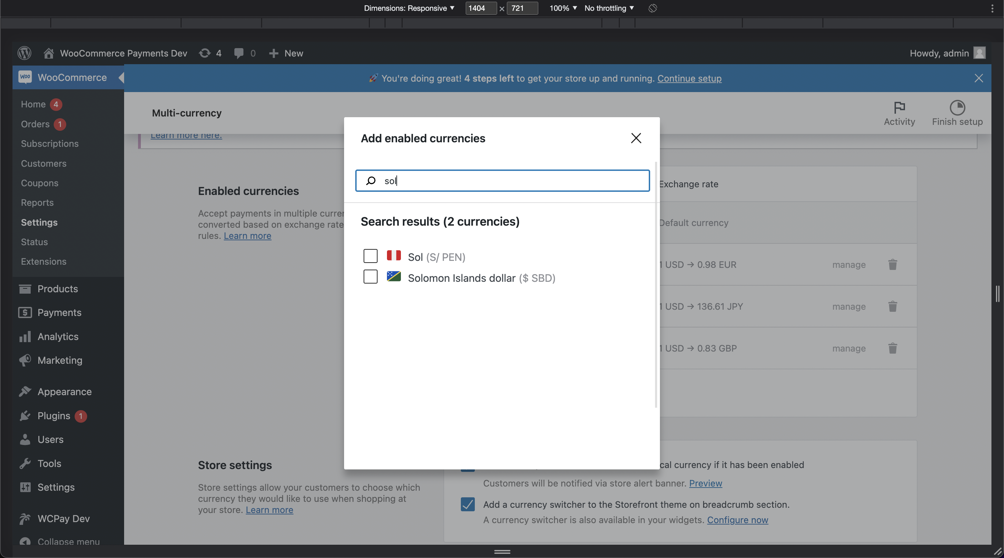Select the Payments icon in the sidebar
1004x558 pixels.
[25, 312]
